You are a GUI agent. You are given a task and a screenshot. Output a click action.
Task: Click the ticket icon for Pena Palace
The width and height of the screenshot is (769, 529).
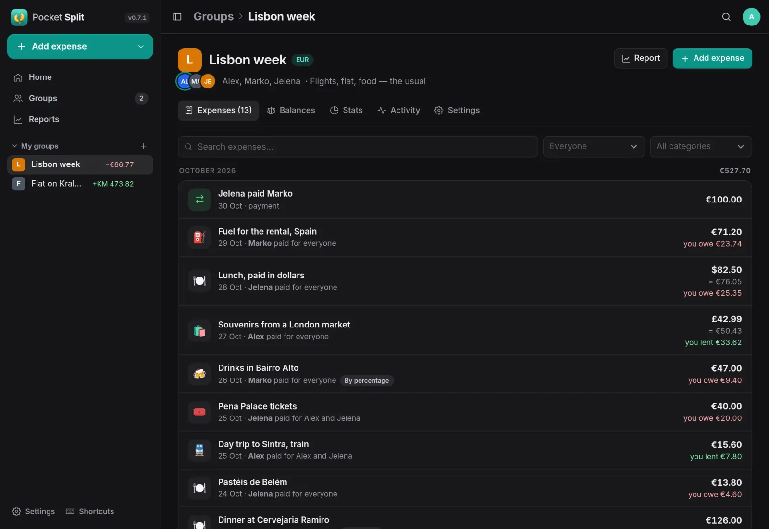[199, 412]
